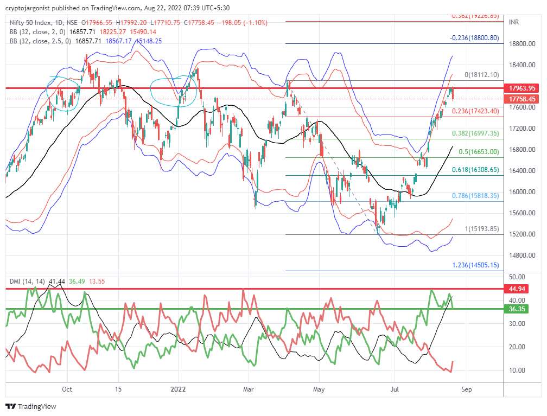Click the DMI ADX value 41.44
547x416 pixels.
tap(57, 281)
